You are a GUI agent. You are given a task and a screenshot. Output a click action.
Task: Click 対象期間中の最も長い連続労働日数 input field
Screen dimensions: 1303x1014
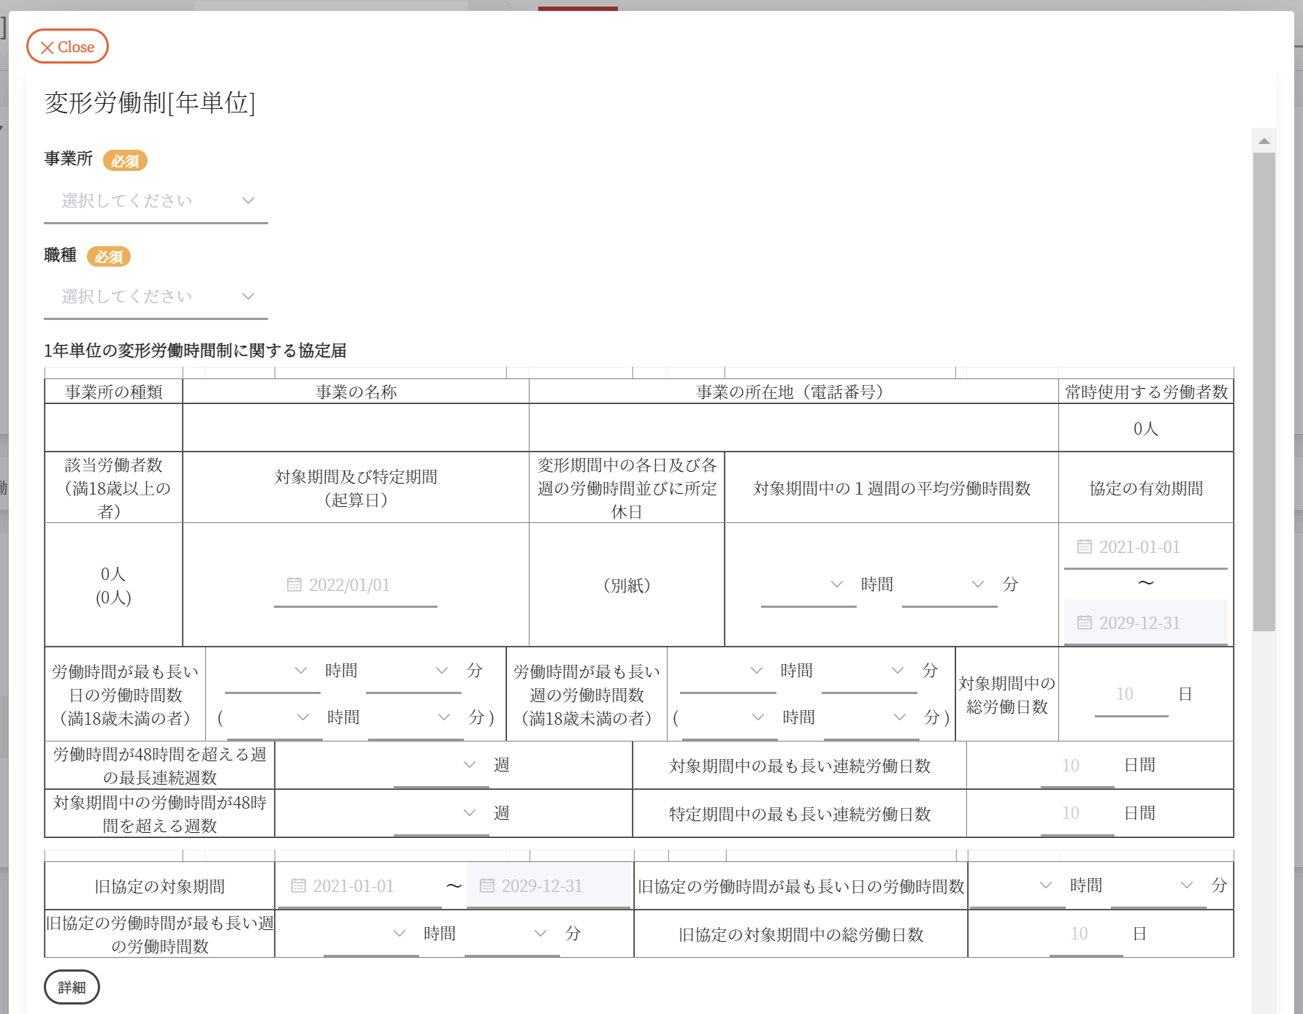1077,766
